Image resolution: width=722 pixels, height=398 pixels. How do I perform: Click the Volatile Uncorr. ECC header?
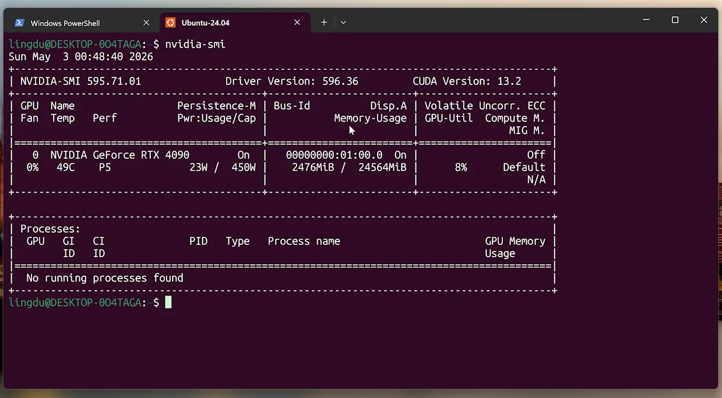coord(485,106)
